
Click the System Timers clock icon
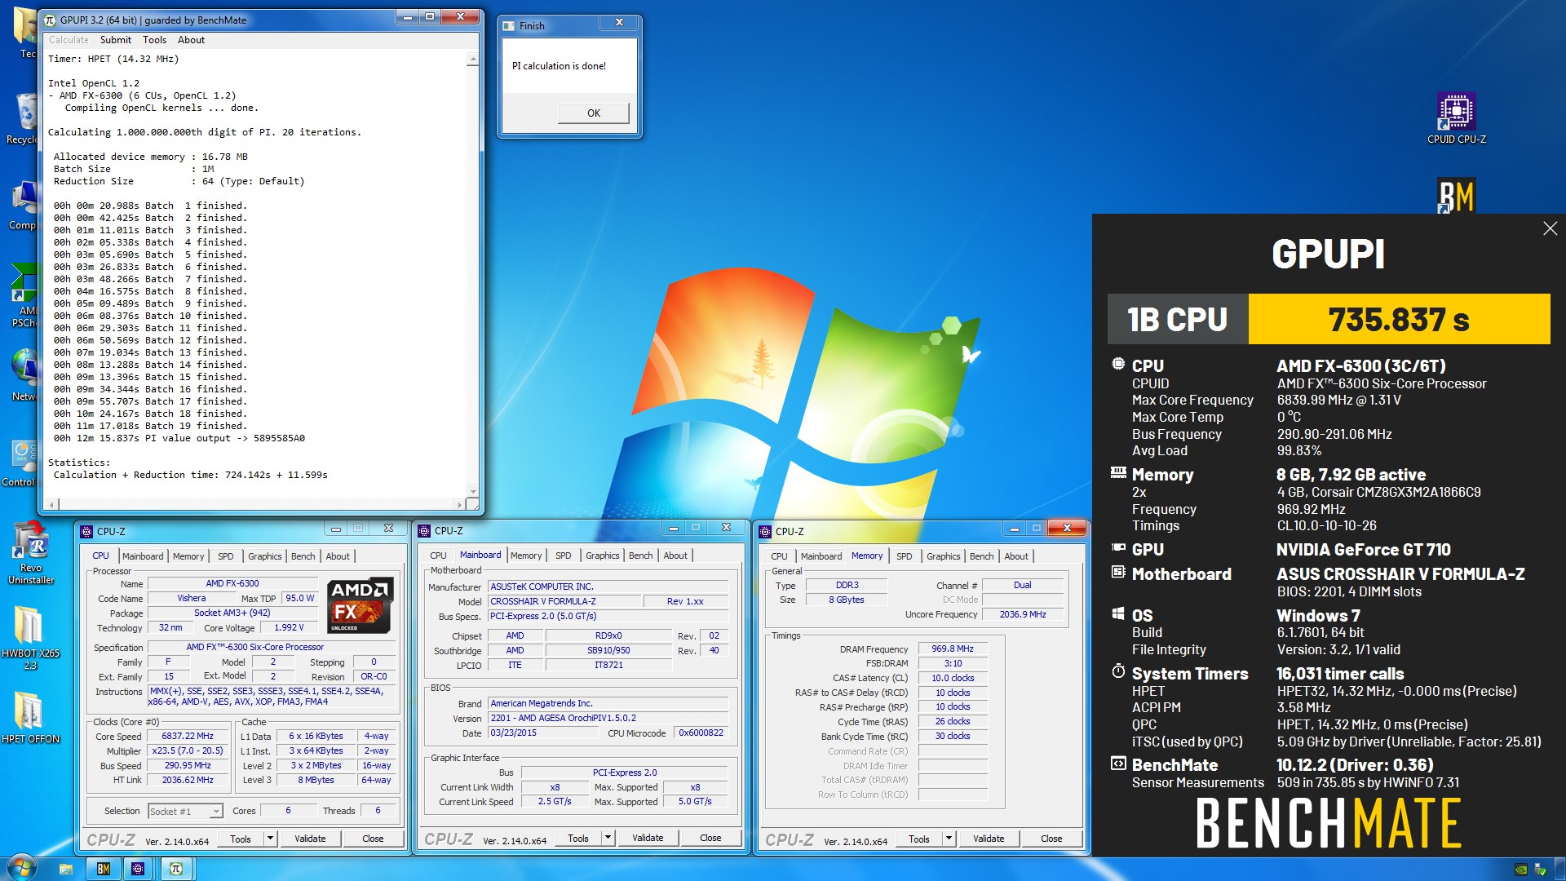[1118, 671]
